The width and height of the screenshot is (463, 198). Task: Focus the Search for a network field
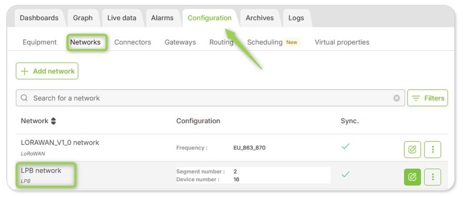pos(210,98)
